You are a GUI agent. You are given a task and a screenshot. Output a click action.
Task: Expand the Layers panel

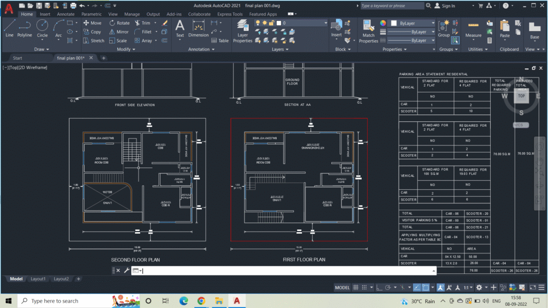pyautogui.click(x=280, y=49)
